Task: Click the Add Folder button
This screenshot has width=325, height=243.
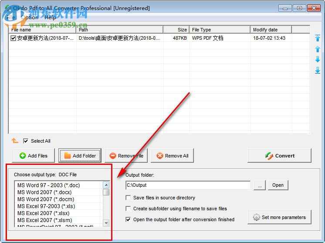Action: tap(80, 156)
